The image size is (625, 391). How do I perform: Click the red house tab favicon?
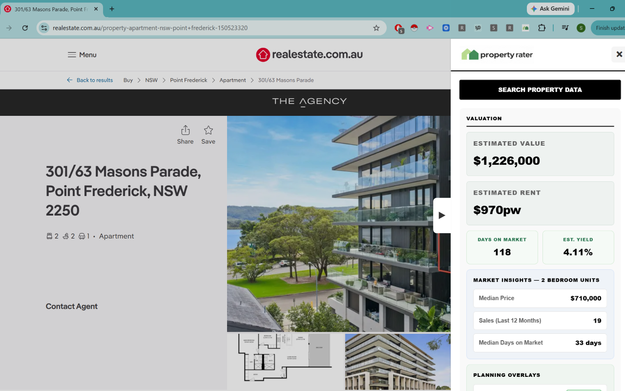(x=8, y=9)
